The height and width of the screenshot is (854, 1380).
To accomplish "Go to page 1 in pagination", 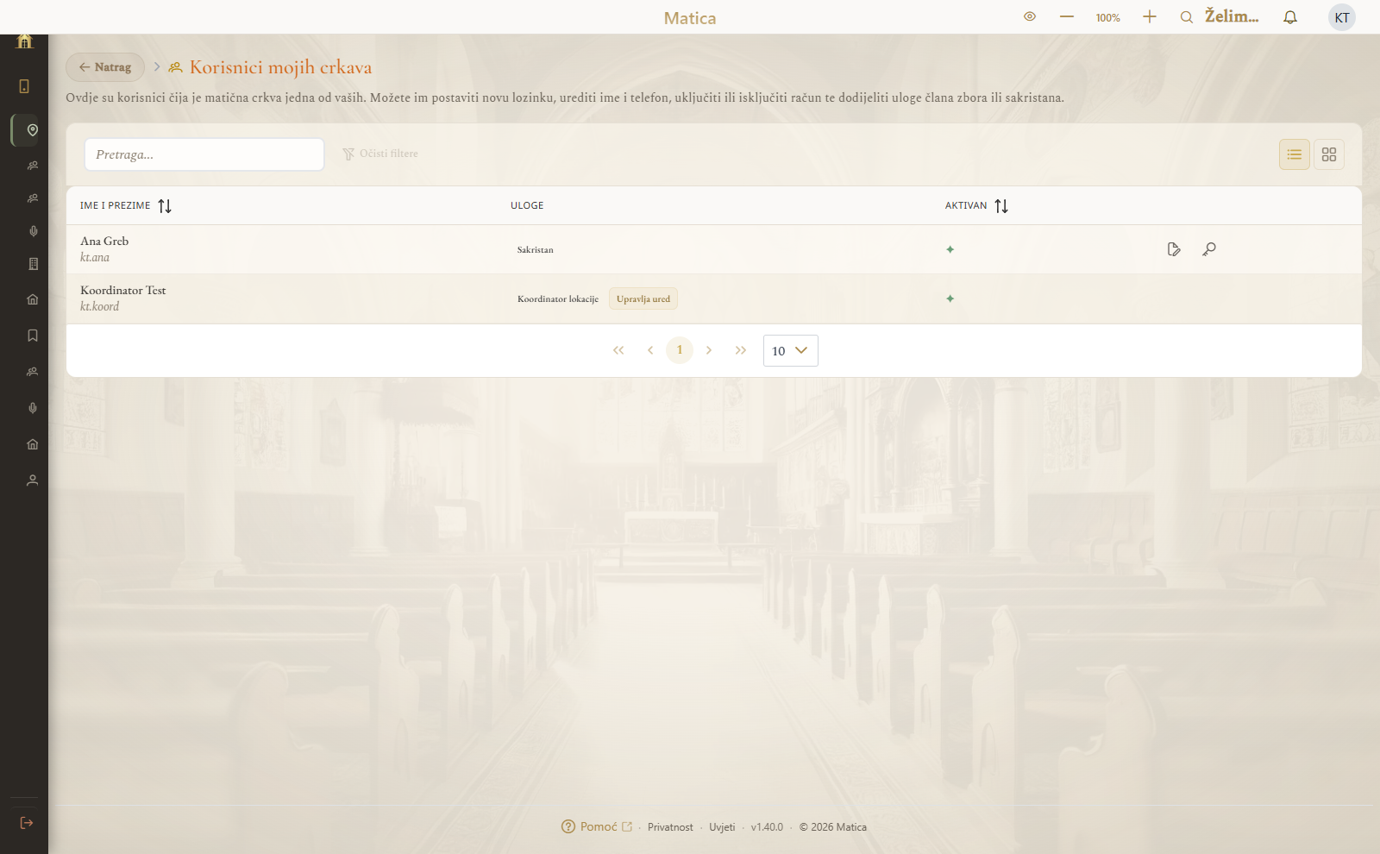I will point(680,350).
